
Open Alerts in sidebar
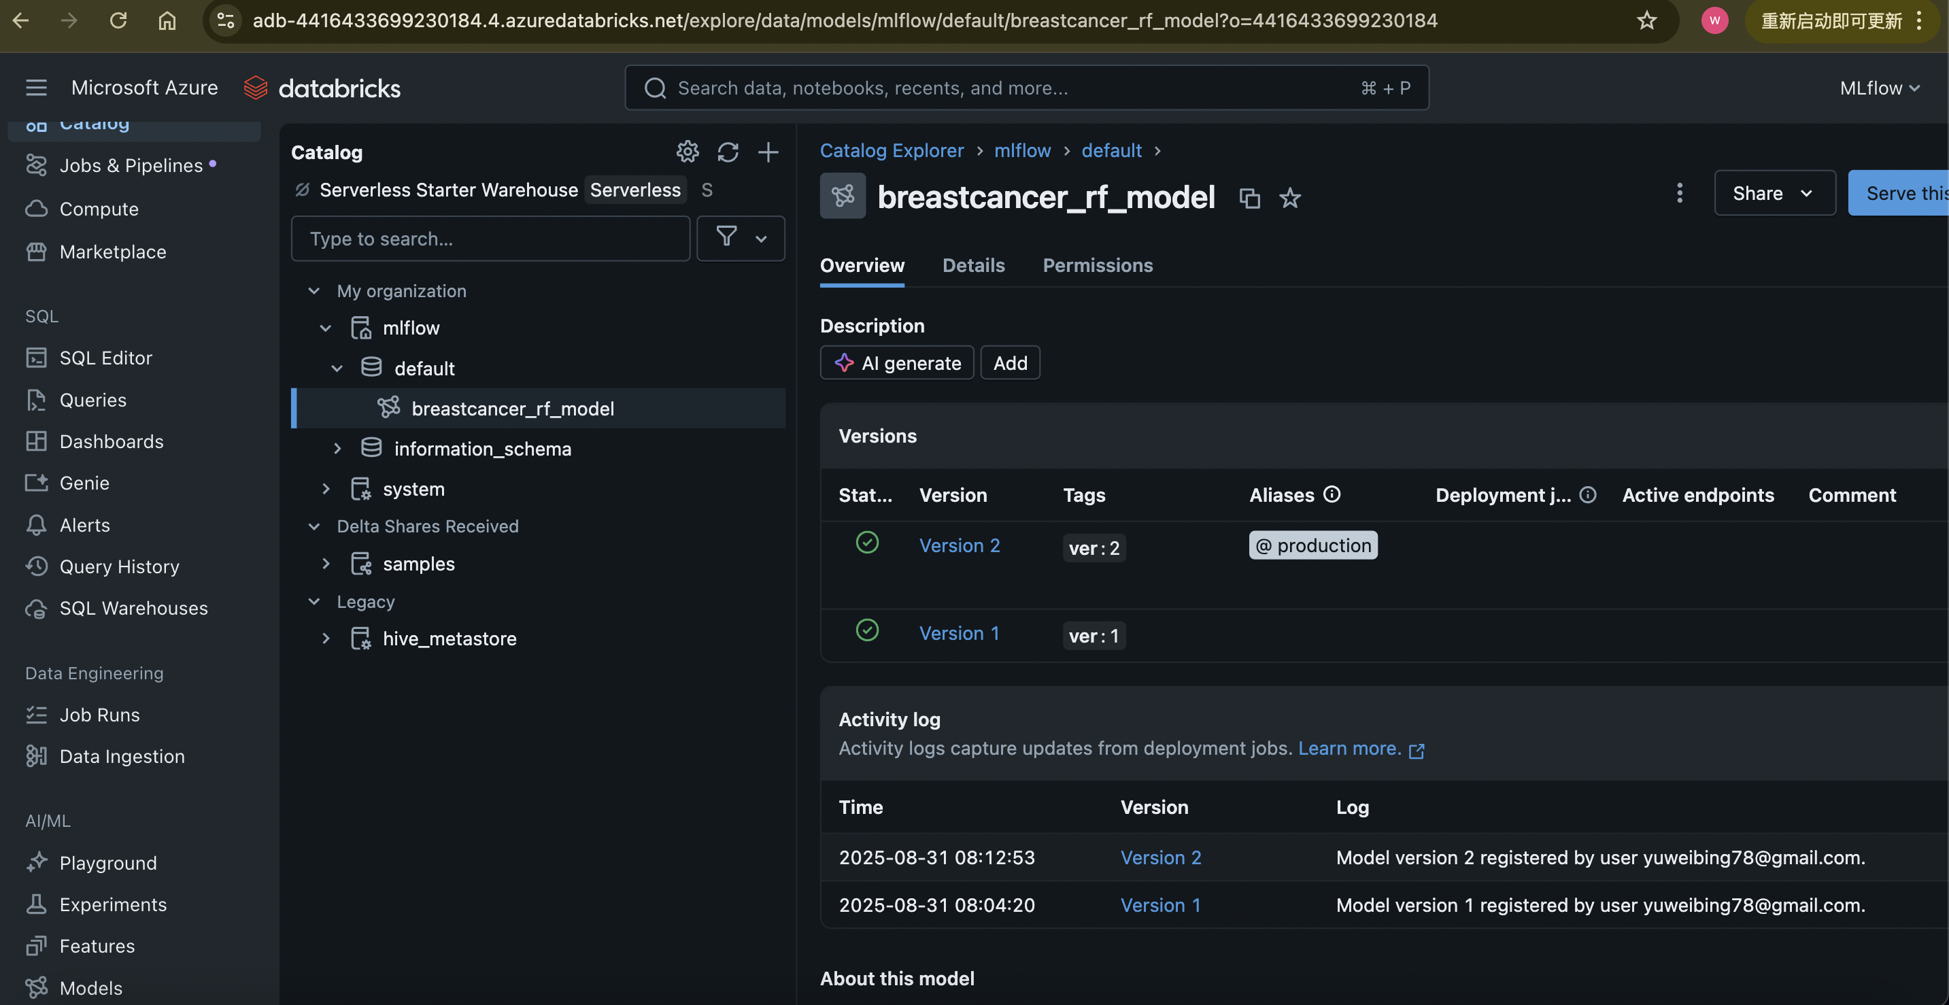point(85,525)
